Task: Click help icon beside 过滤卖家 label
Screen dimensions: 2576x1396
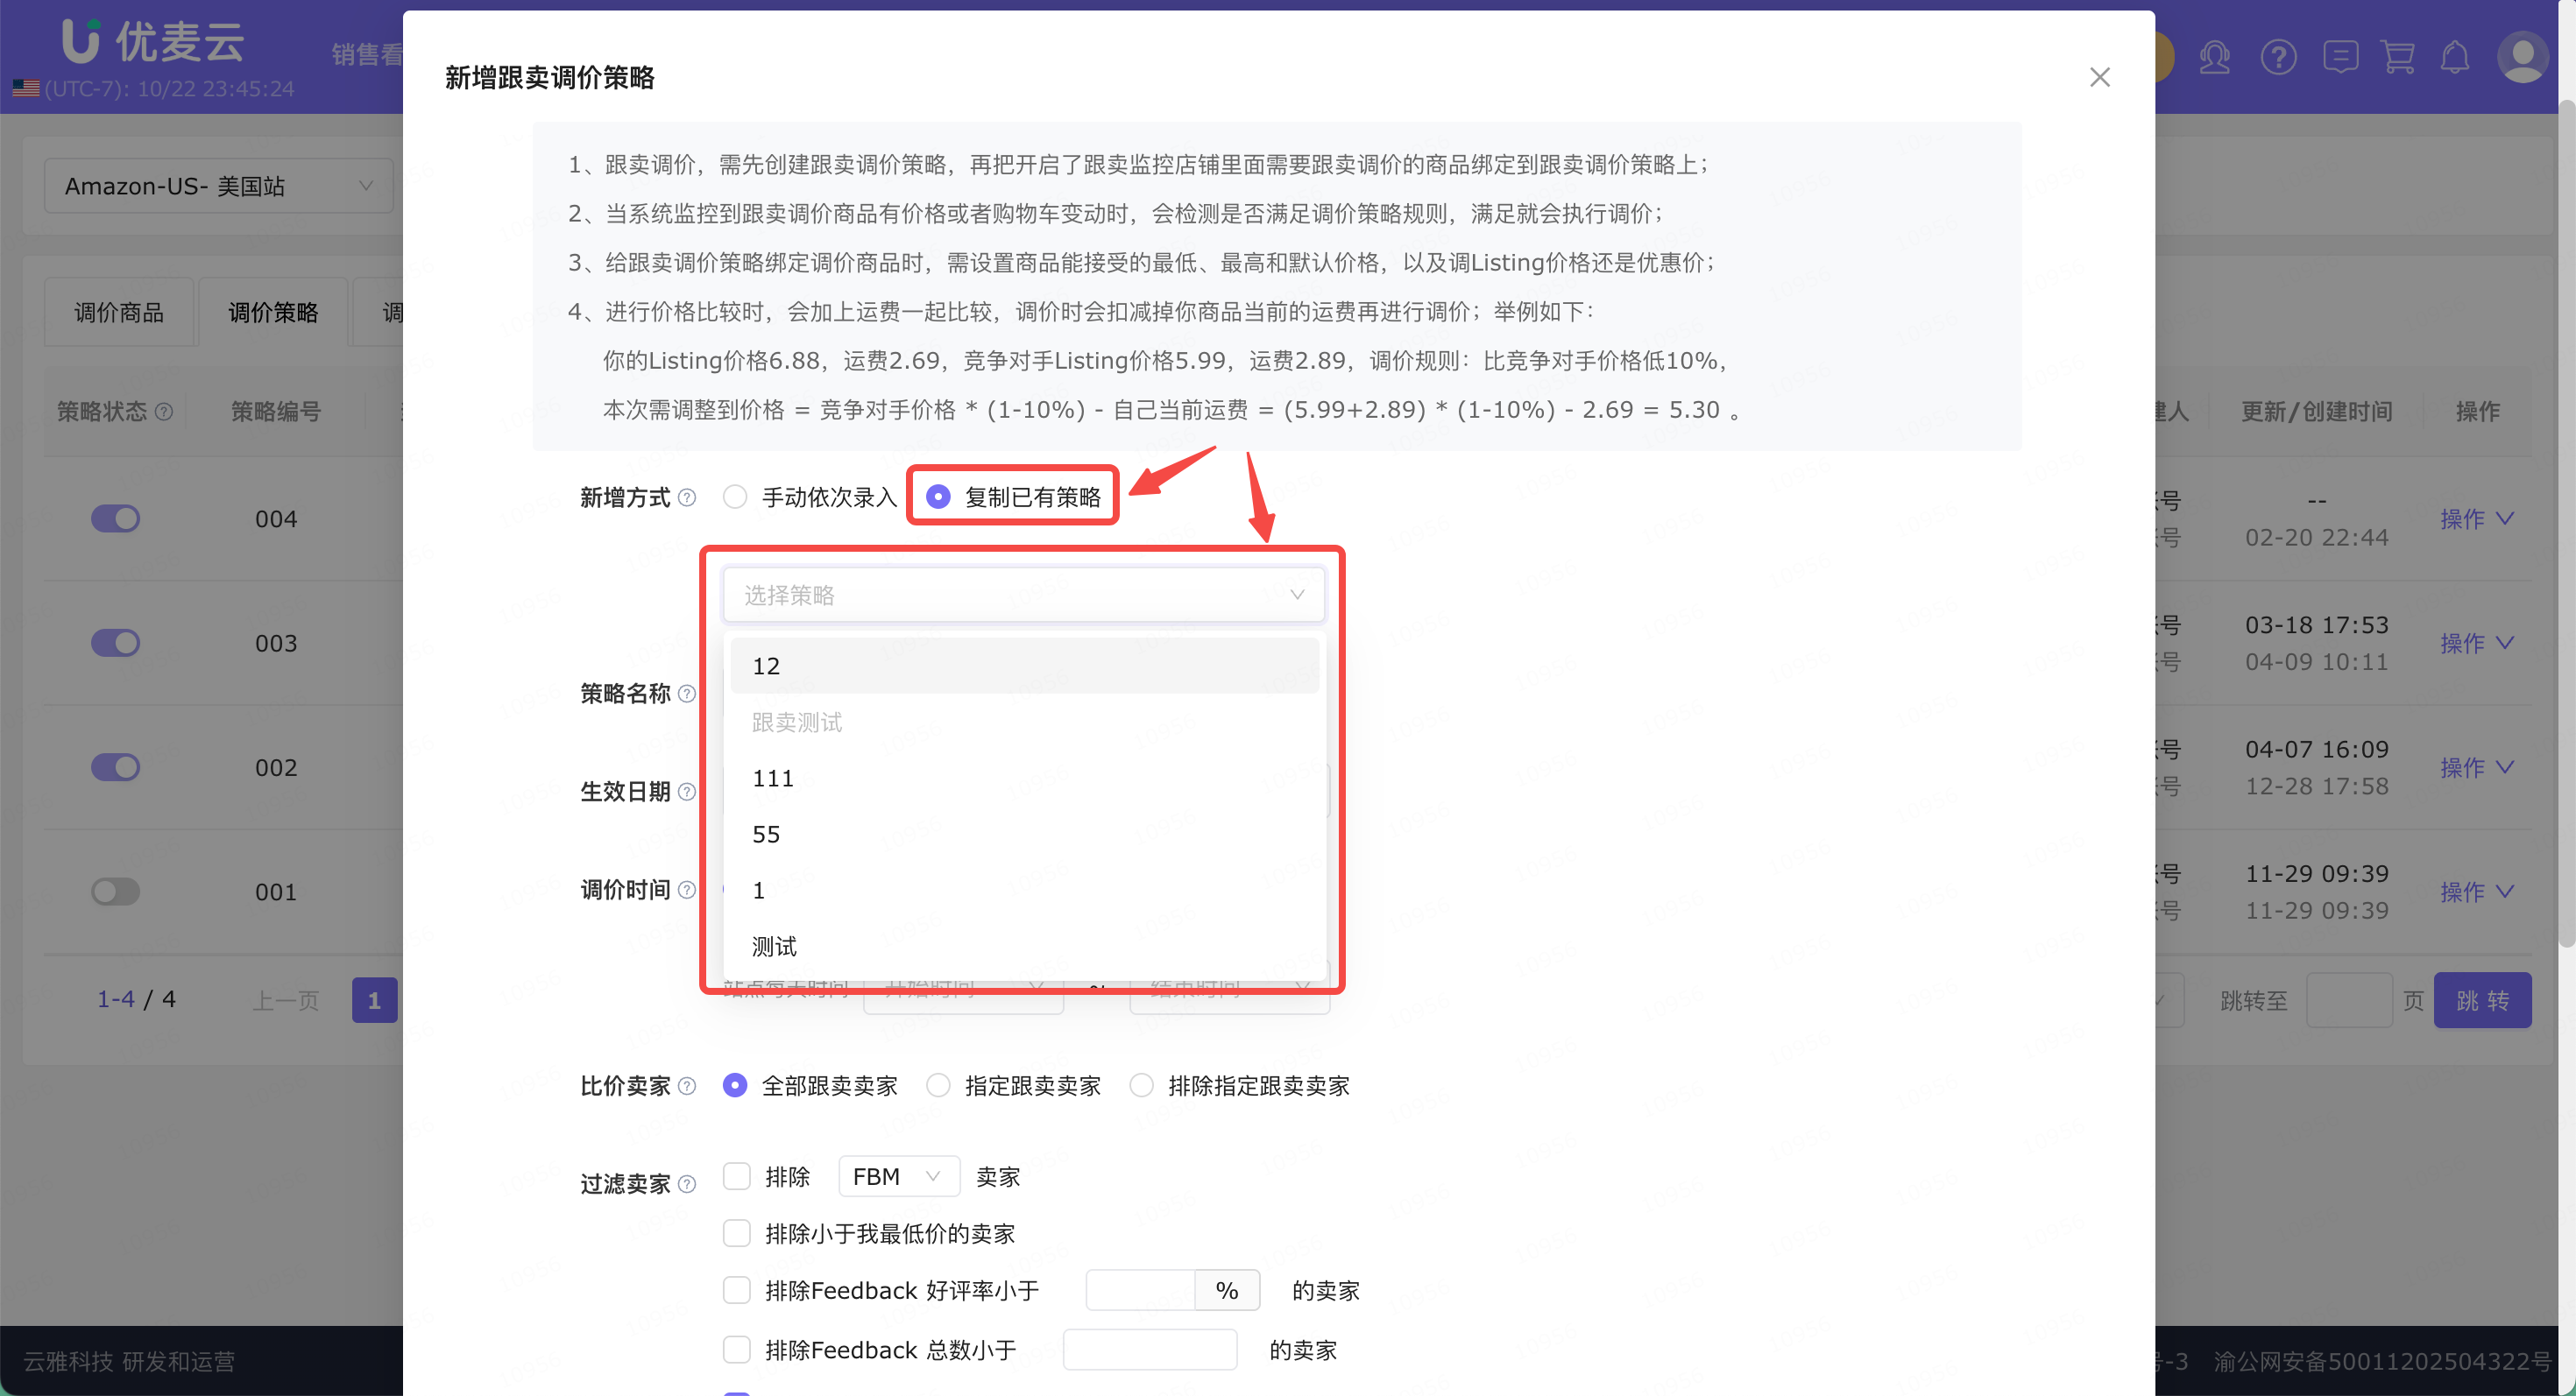Action: click(x=687, y=1184)
